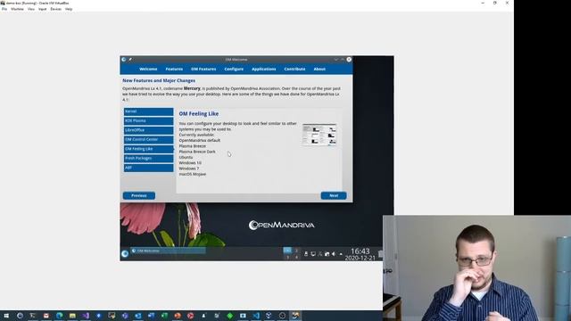Open the VirtualBox File menu
The width and height of the screenshot is (571, 321).
(x=4, y=9)
